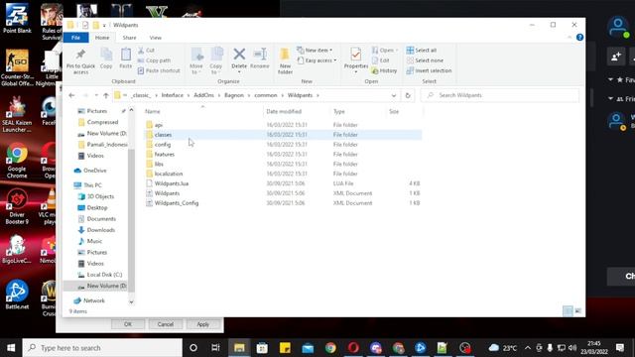This screenshot has height=357, width=635.
Task: Open the Copy to dropdown
Action: 216,60
